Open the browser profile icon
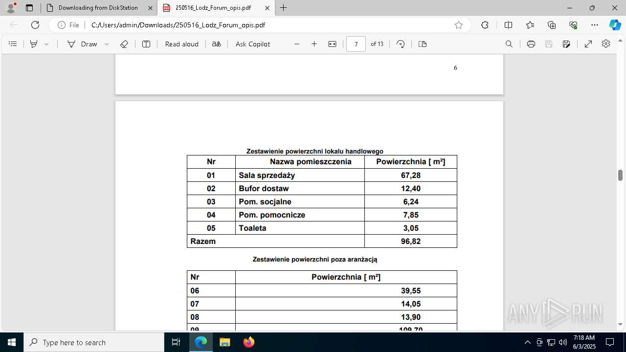The image size is (626, 352). click(11, 8)
